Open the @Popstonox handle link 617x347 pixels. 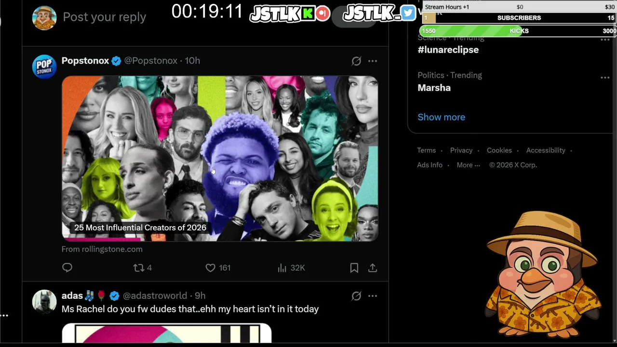coord(151,61)
